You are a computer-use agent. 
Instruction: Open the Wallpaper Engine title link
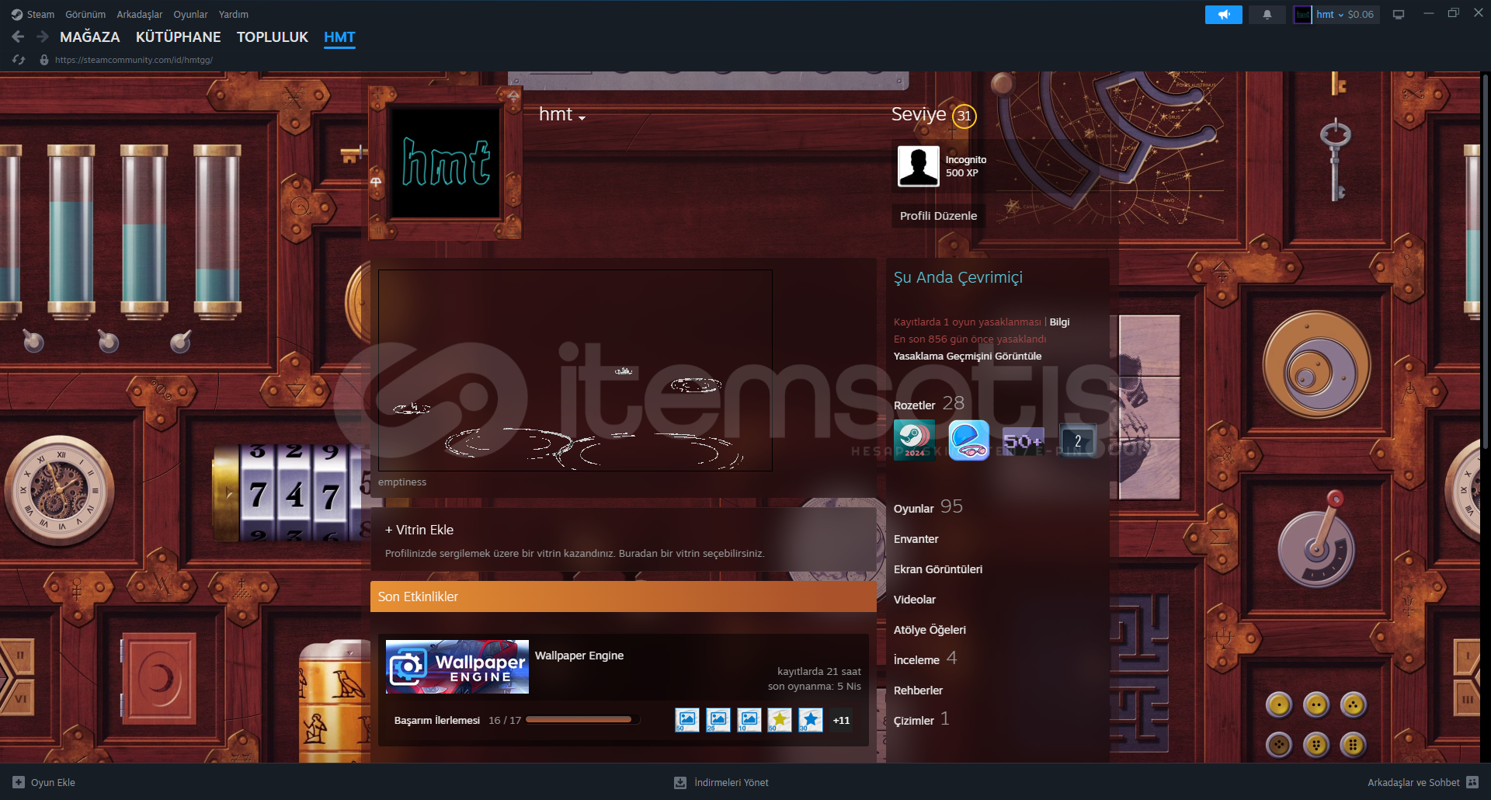tap(579, 656)
